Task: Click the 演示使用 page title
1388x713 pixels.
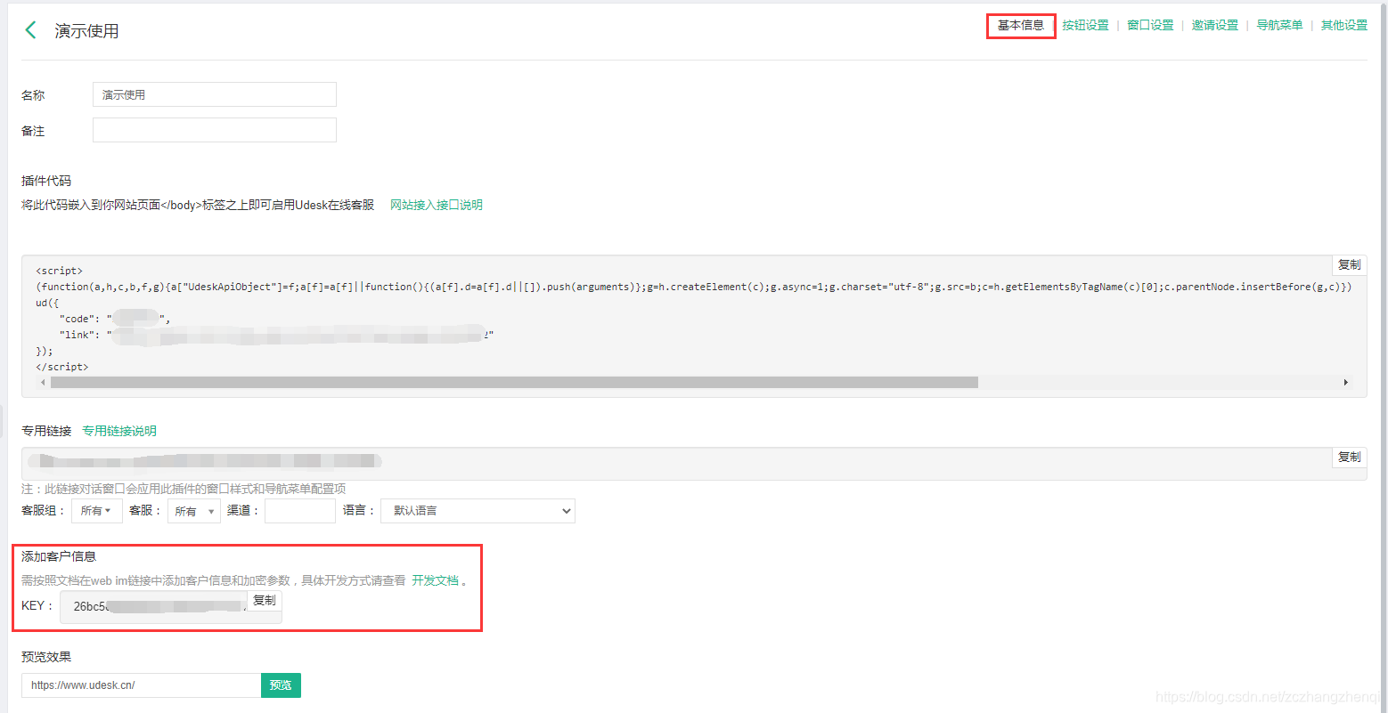Action: tap(86, 30)
